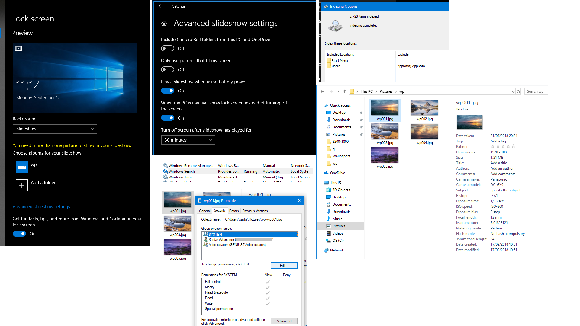Viewport: 580px width, 326px height.
Task: Click the Edit permissions button
Action: (x=284, y=266)
